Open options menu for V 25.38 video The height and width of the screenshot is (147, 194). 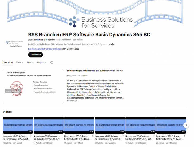coord(123,136)
